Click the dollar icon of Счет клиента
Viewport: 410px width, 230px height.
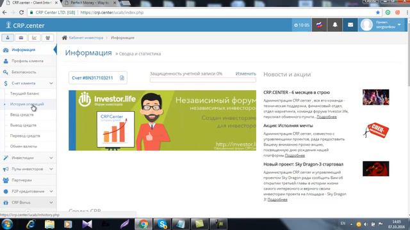click(x=6, y=84)
